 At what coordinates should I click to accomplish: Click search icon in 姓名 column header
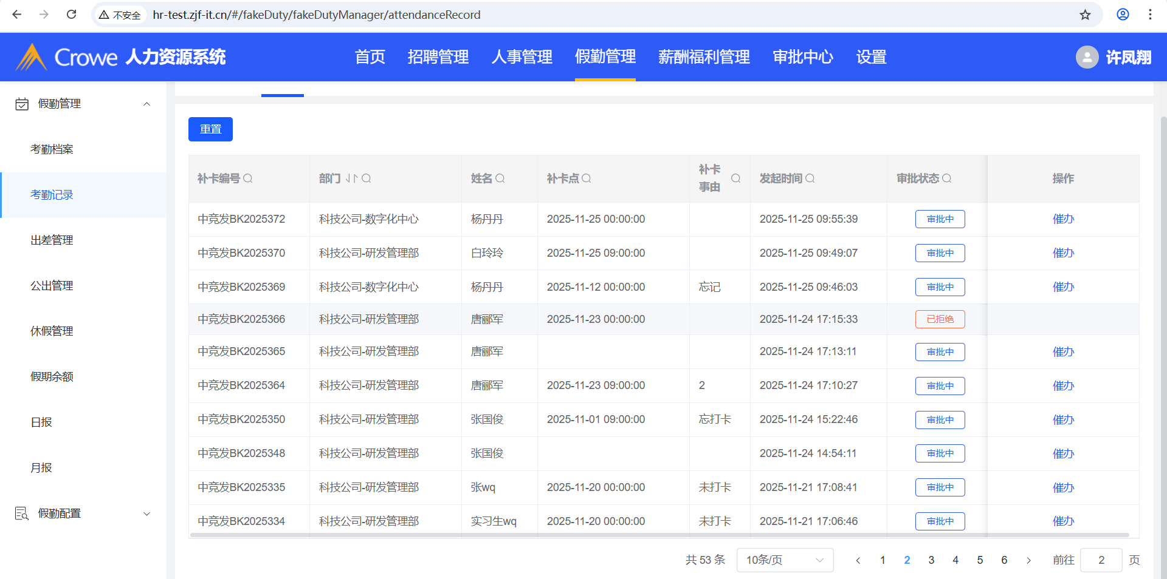click(500, 178)
